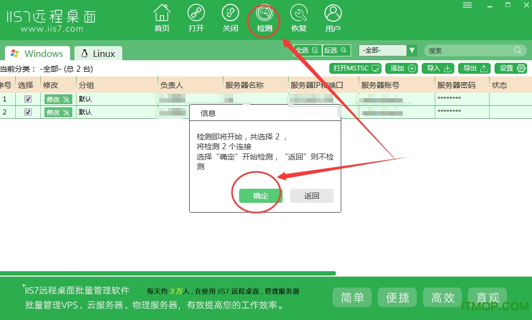532x320 pixels.
Task: Click the search magnifier icon
Action: 518,50
